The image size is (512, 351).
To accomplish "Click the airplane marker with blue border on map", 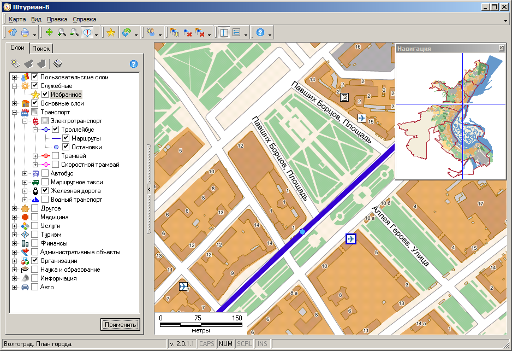I will pyautogui.click(x=350, y=239).
